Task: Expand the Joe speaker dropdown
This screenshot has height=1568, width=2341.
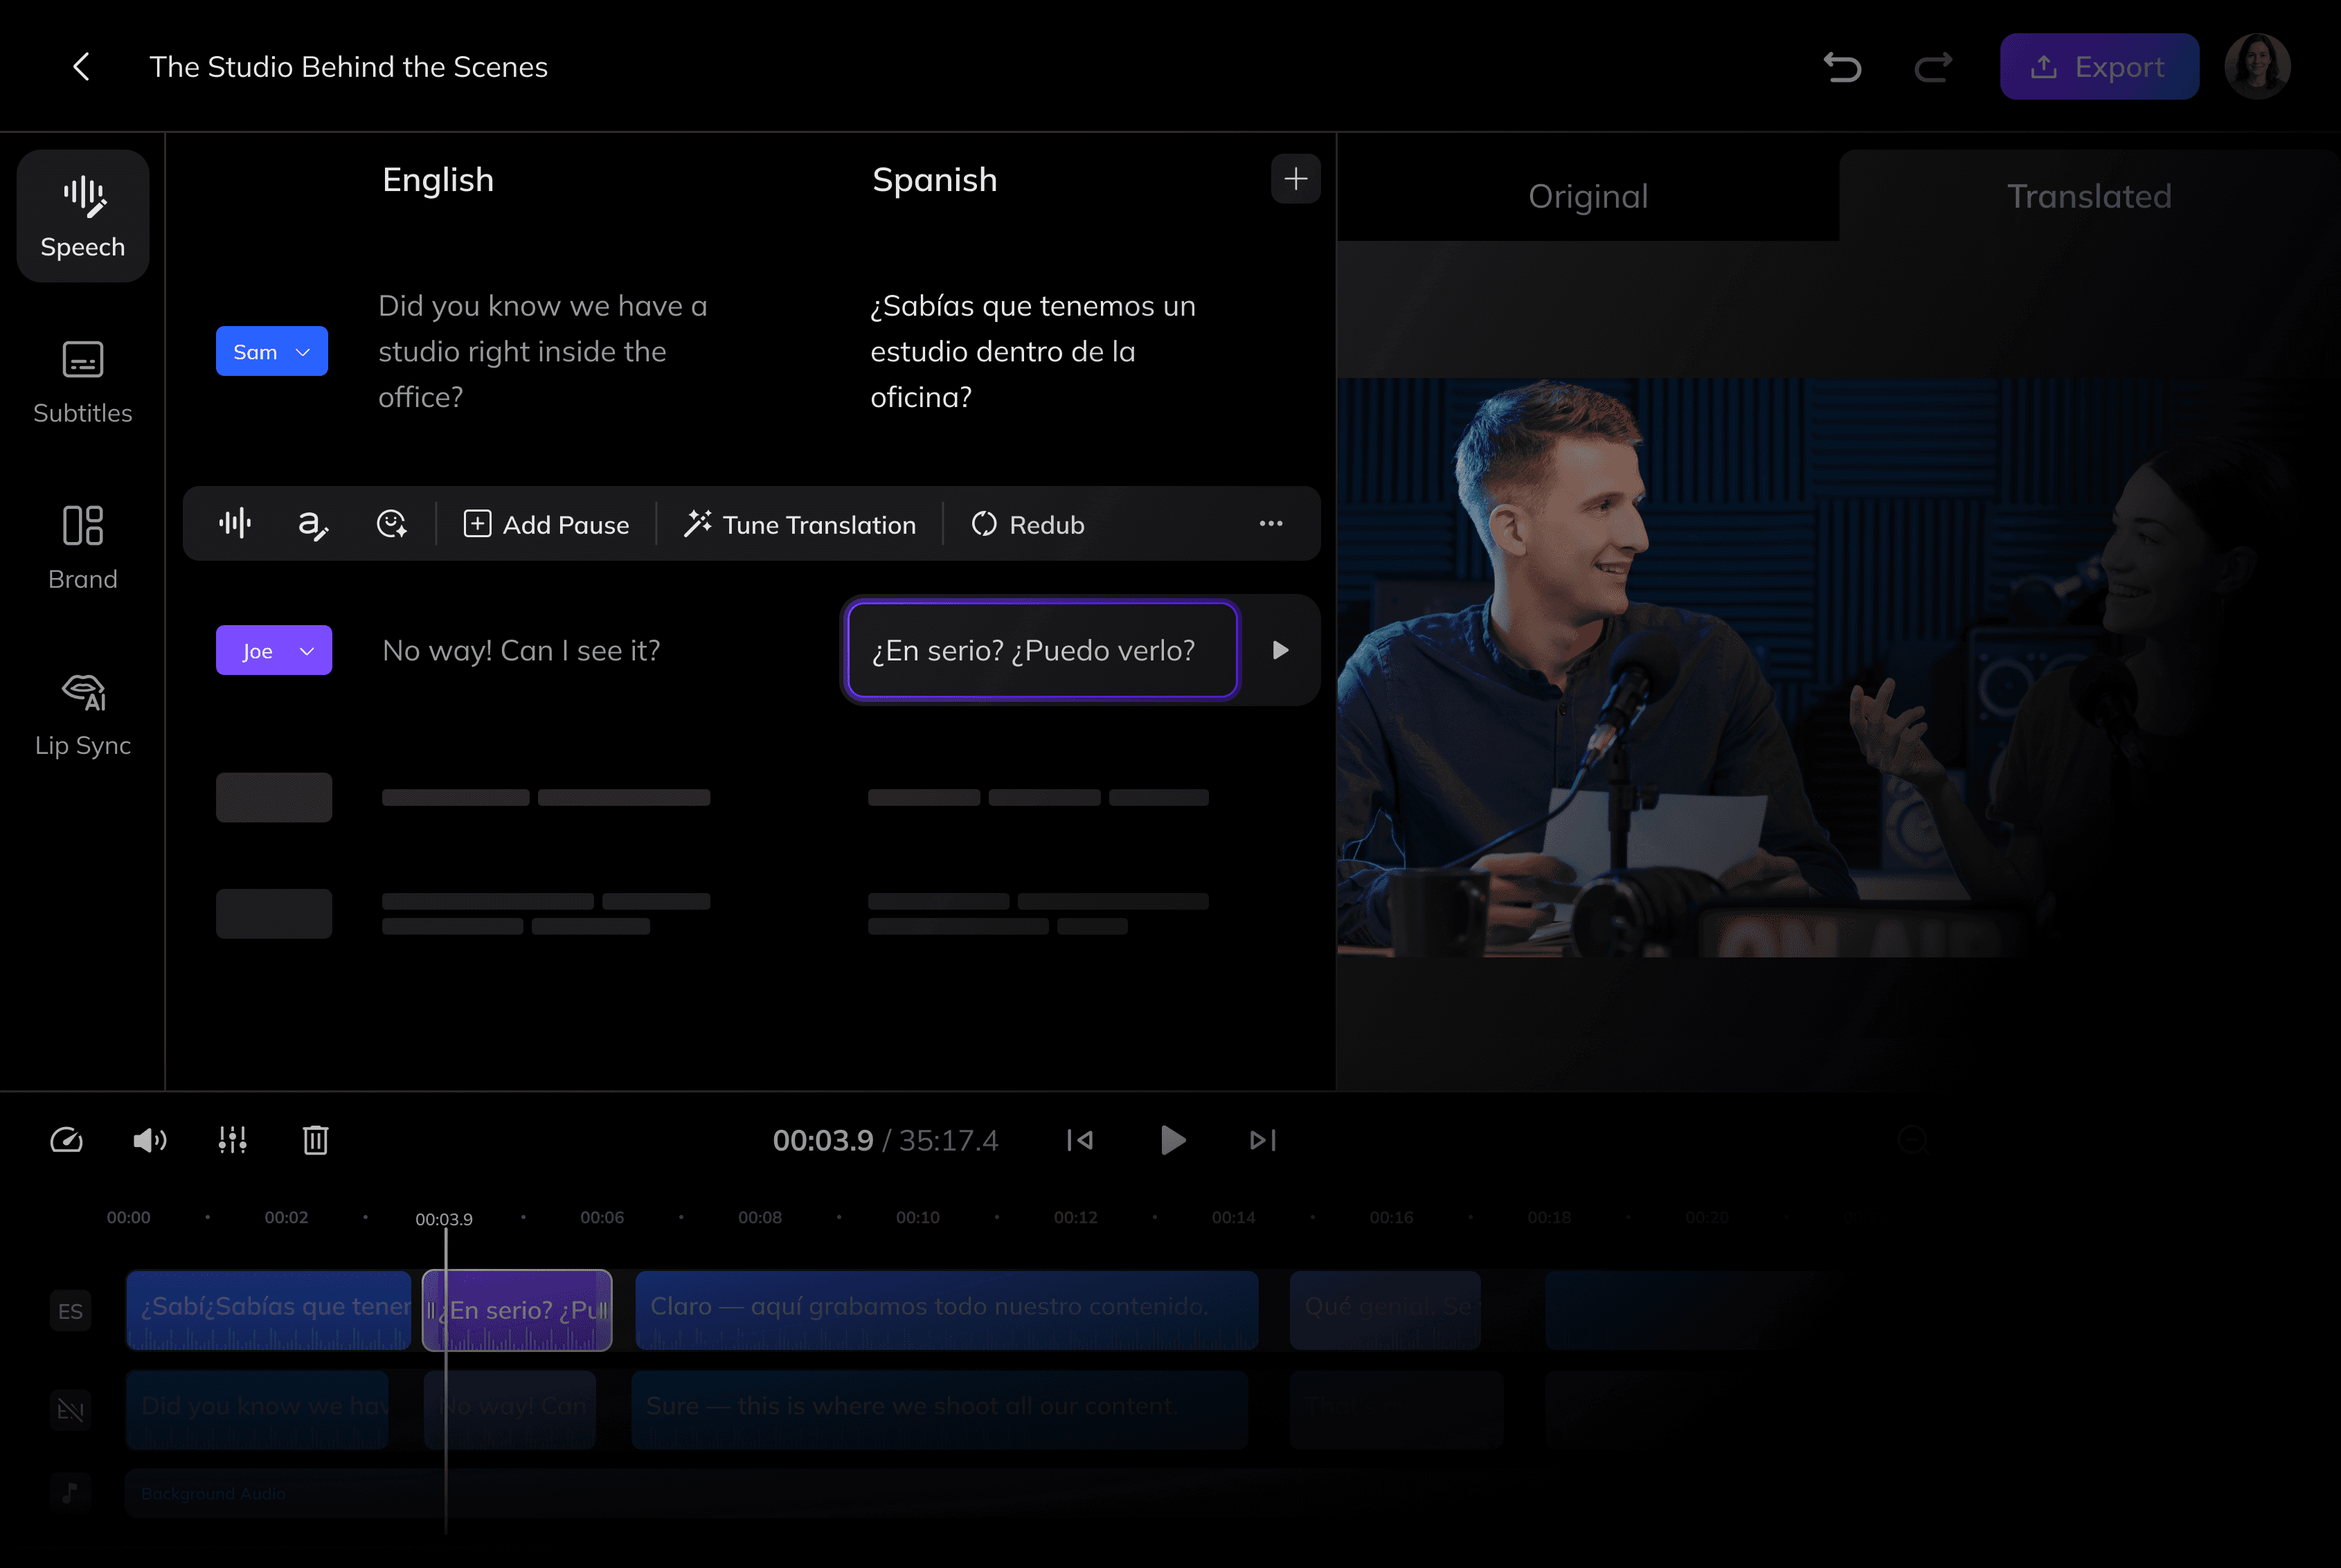Action: [274, 650]
